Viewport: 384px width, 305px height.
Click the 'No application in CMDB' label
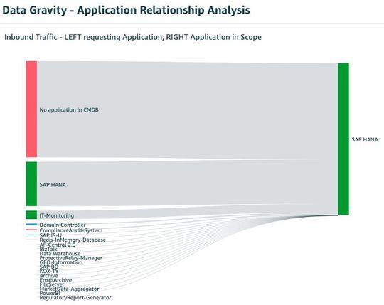(69, 110)
